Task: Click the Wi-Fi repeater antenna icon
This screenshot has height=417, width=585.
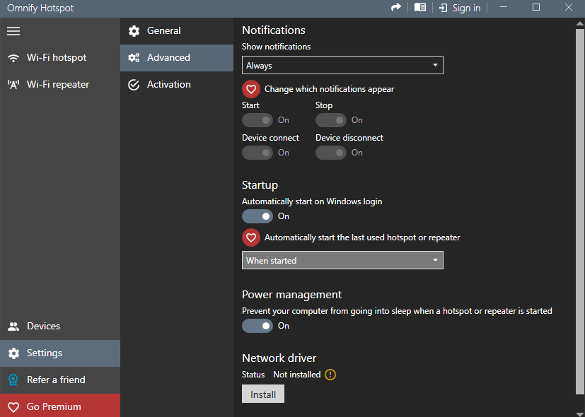Action: 13,85
